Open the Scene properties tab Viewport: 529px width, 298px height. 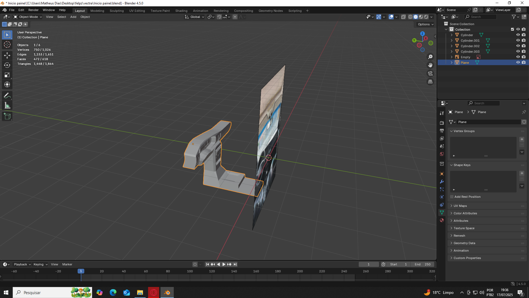[x=442, y=146]
